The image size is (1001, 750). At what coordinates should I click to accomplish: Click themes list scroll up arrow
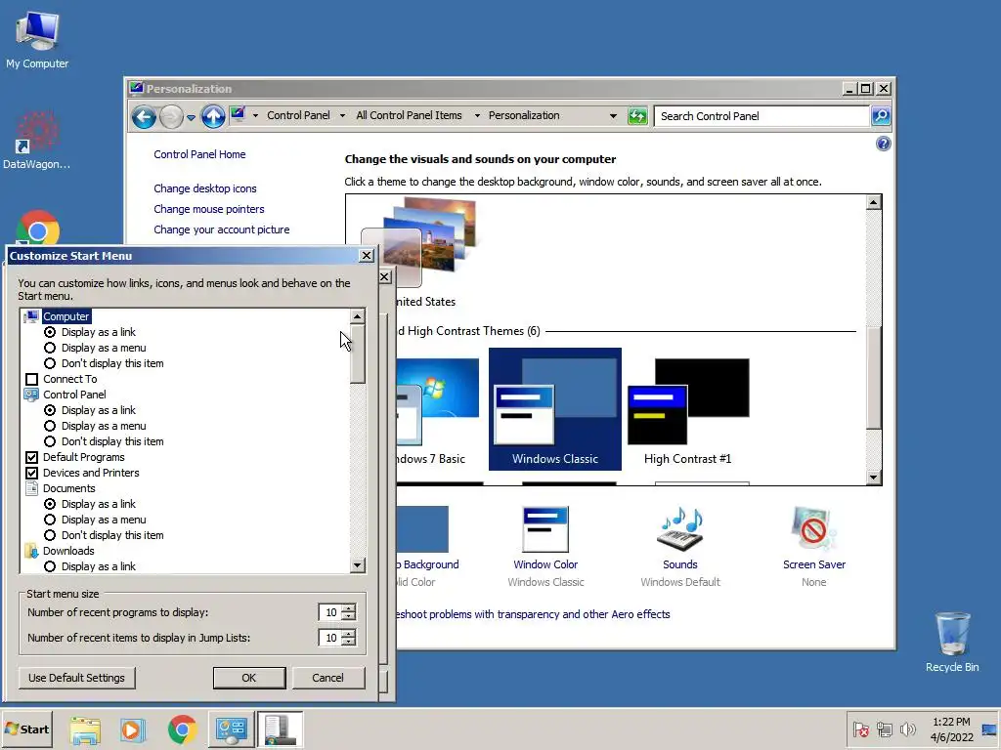[873, 202]
